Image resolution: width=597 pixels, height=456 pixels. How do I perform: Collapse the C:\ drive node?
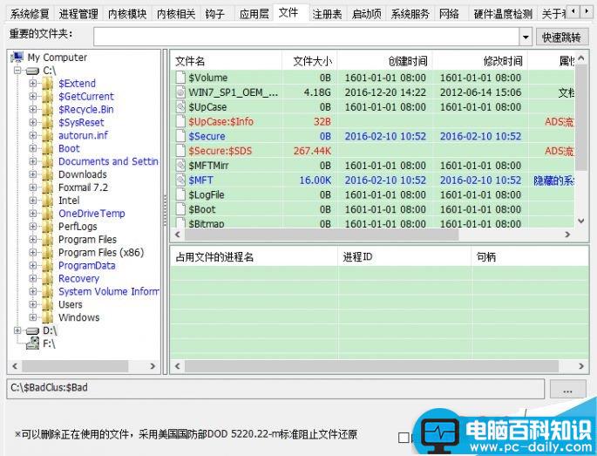[17, 71]
